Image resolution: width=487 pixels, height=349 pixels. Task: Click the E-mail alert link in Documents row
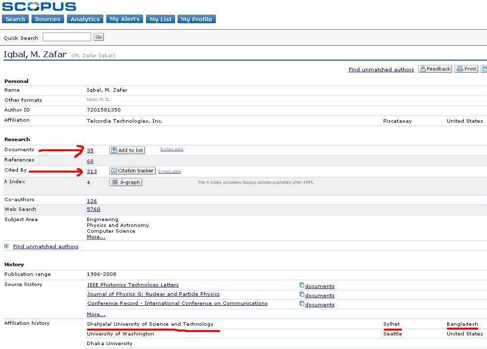(172, 149)
